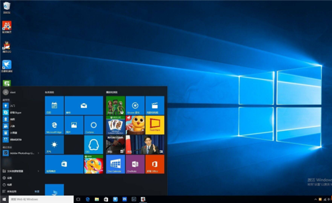Open the Photos tile

tap(74, 125)
